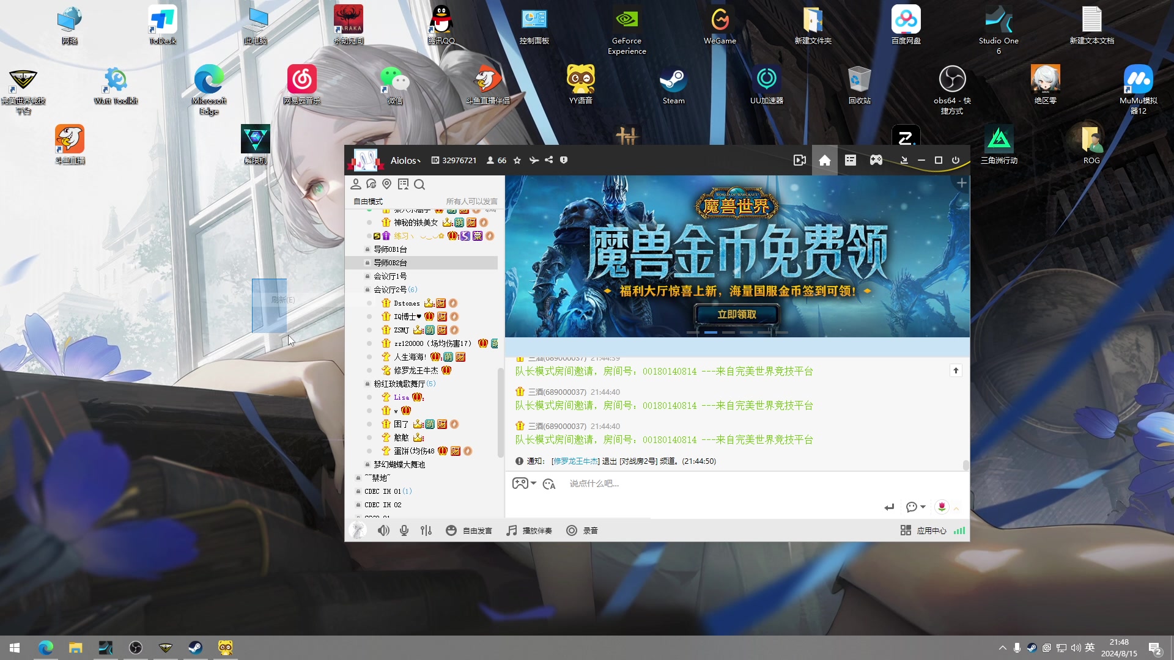Click the mini-mode arrow icon in YY title bar
The height and width of the screenshot is (660, 1174).
coord(904,160)
